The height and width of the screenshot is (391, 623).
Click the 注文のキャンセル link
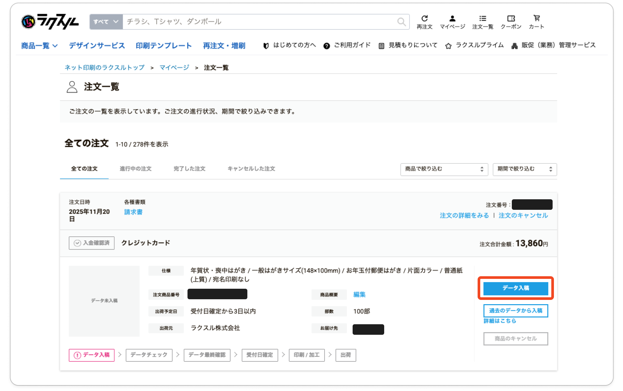click(523, 215)
